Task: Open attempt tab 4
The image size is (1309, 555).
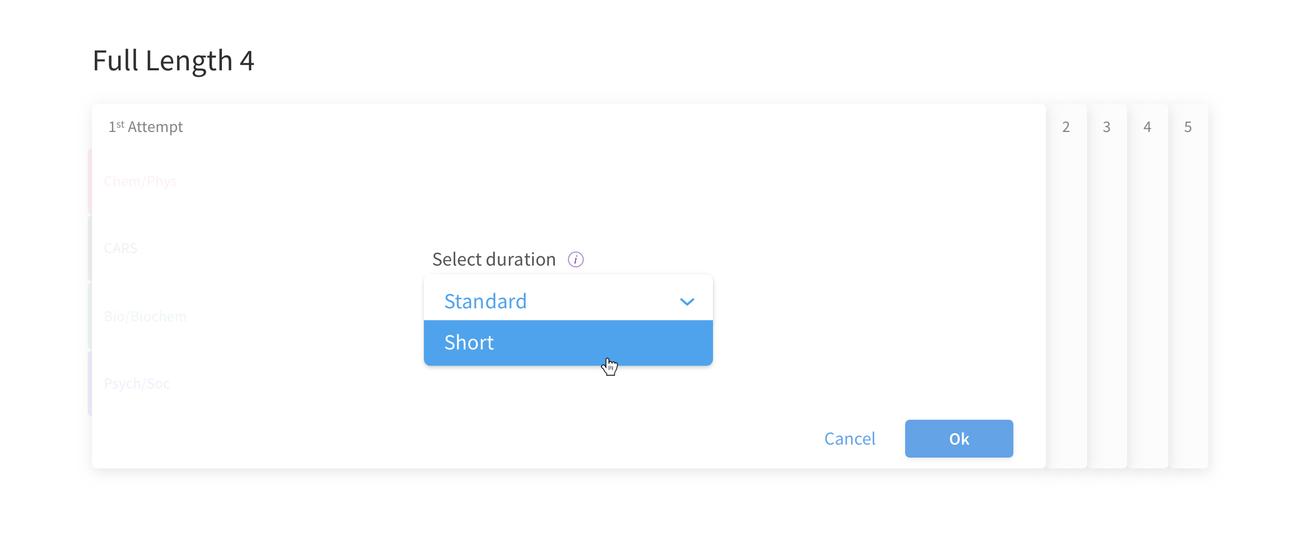Action: [1147, 127]
